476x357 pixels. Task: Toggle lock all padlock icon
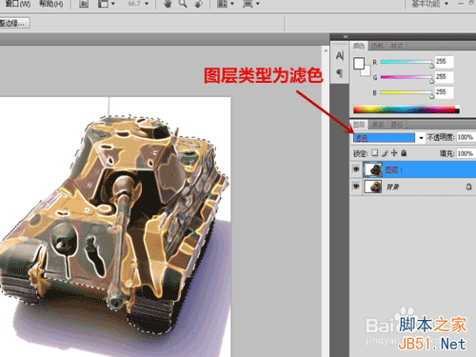click(404, 153)
